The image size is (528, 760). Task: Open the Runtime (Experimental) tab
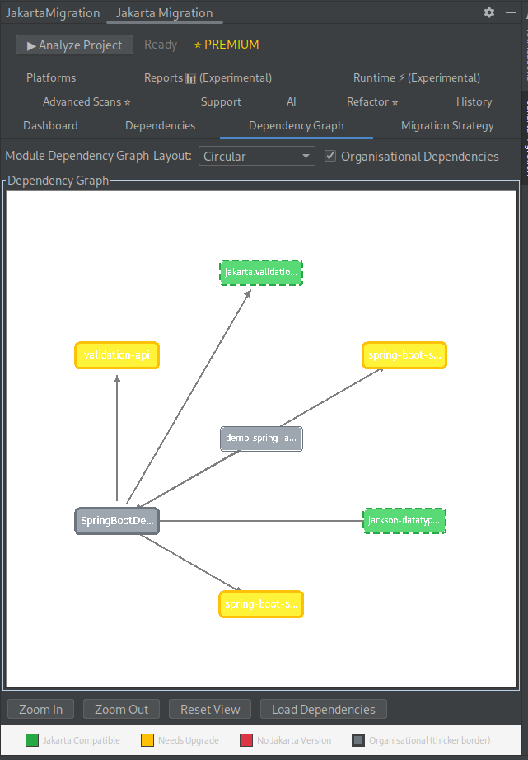point(417,78)
